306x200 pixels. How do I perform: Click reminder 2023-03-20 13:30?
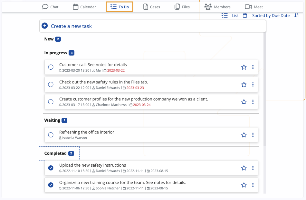click(76, 70)
